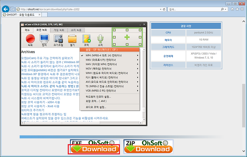Open the 워터마크 추가하기 link
This screenshot has height=157, width=247.
[x=33, y=110]
